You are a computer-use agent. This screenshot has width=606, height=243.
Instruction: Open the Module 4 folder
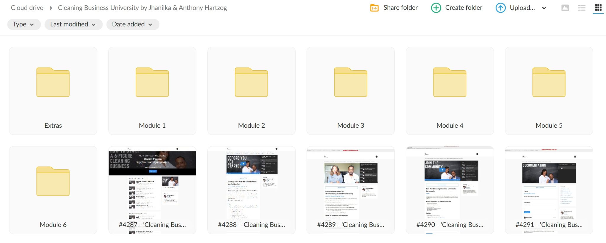[x=450, y=91]
